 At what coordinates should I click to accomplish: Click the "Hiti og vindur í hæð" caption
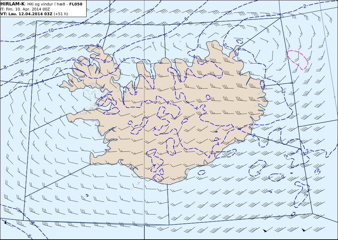point(46,4)
